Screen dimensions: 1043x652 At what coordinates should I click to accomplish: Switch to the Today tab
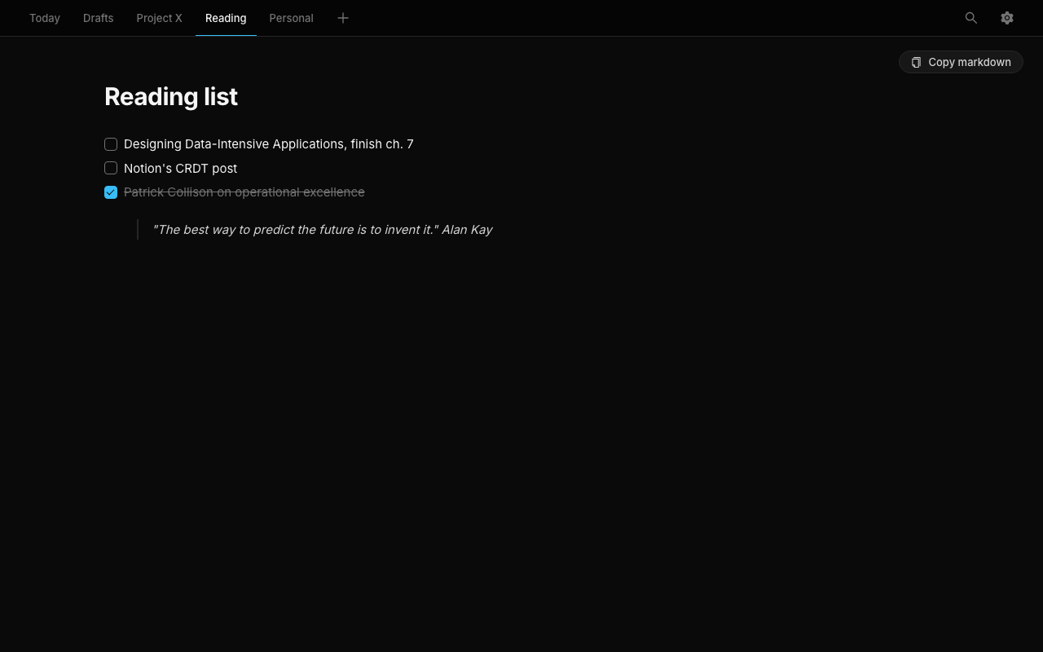point(45,18)
